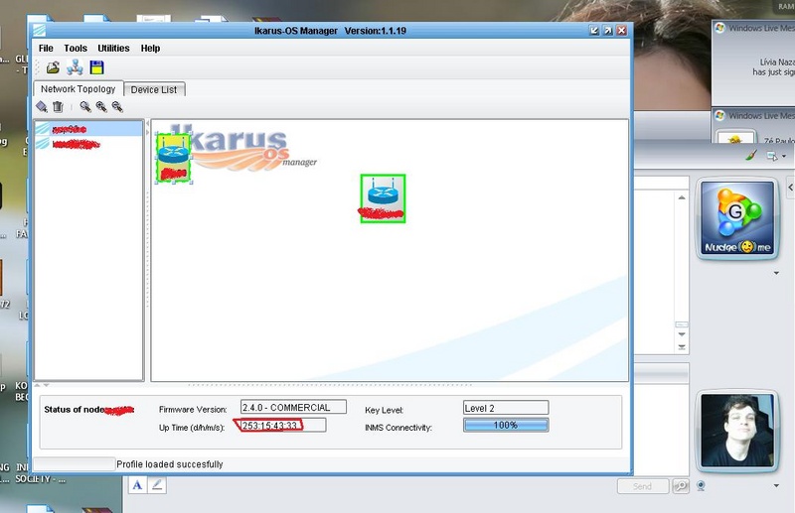Click the Messenger chat scrollbar up arrow
Image resolution: width=795 pixels, height=513 pixels.
682,197
